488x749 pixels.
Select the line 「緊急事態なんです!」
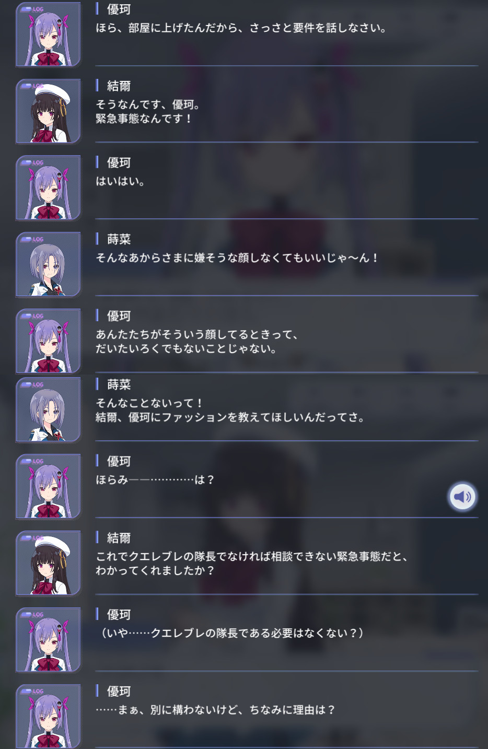tap(144, 119)
